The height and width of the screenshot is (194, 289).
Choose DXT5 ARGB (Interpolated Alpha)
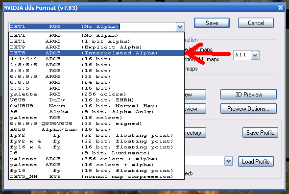(96, 53)
